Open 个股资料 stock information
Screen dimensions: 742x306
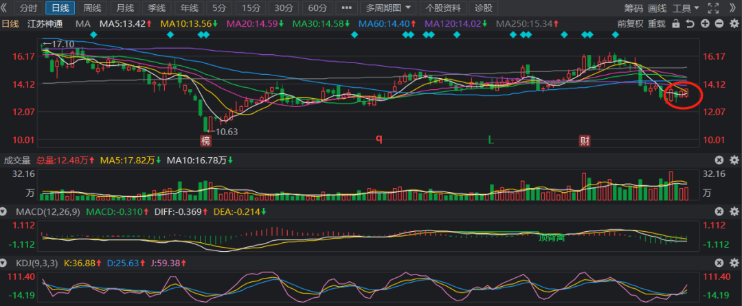coord(444,8)
